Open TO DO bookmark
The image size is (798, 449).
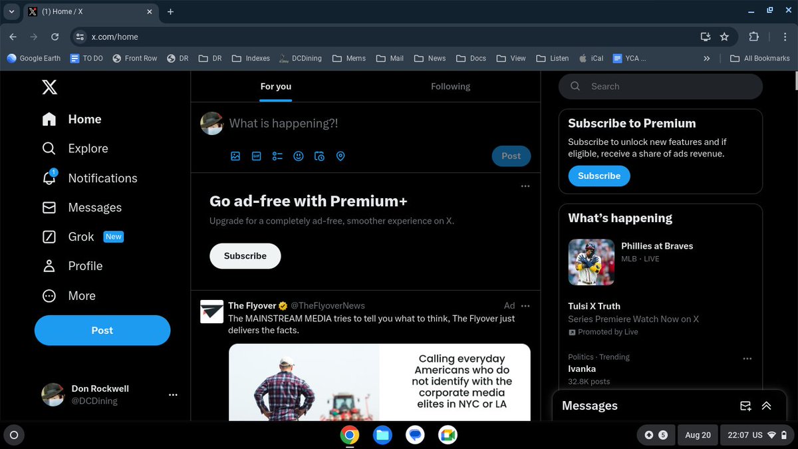click(86, 58)
